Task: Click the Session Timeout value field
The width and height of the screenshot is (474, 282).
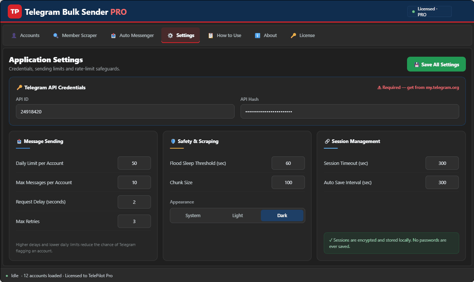Action: [x=442, y=163]
